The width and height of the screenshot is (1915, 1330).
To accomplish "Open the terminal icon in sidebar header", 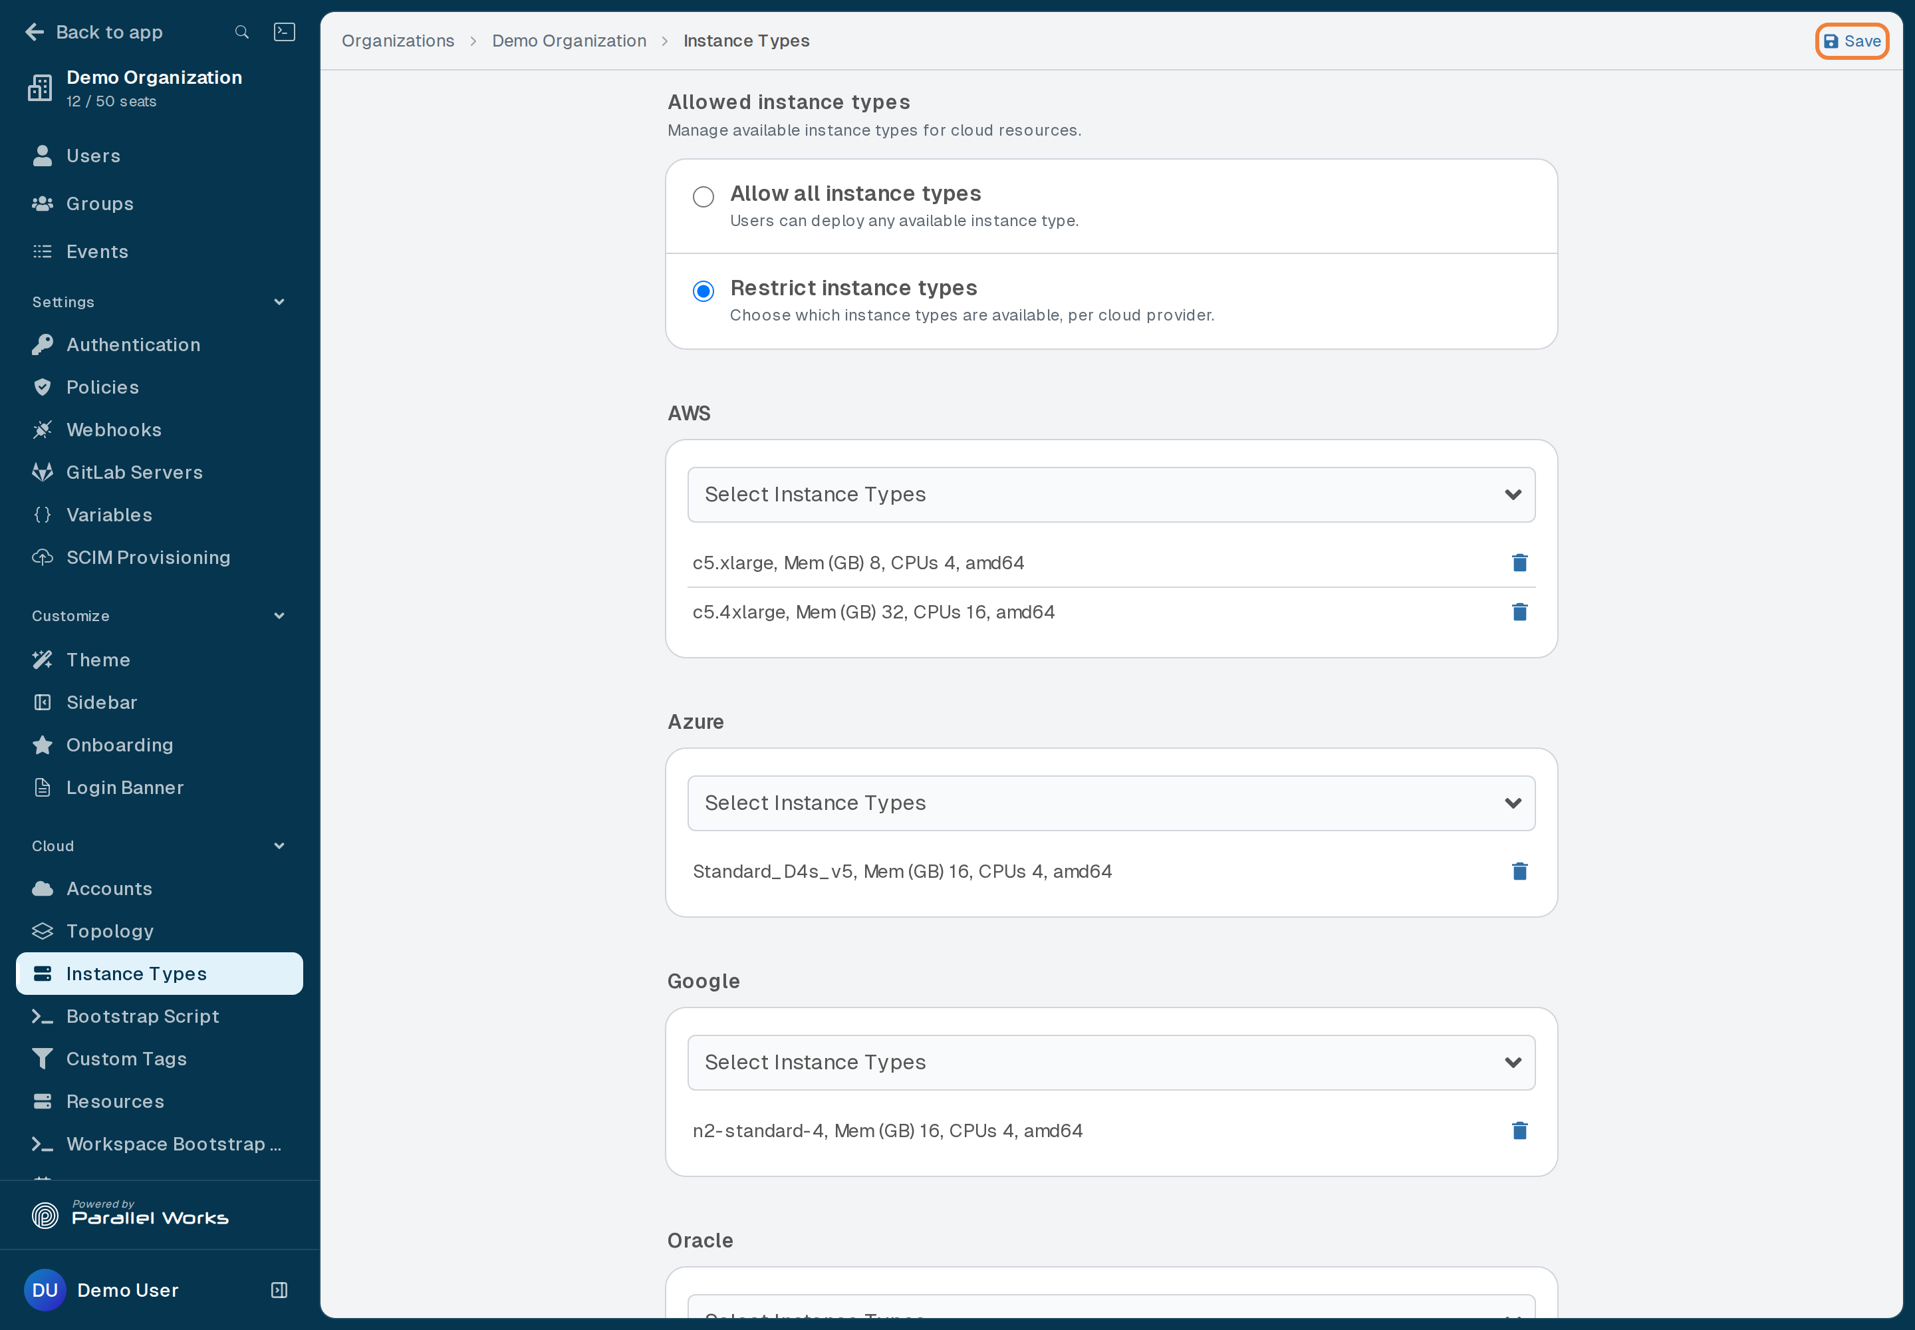I will click(284, 32).
